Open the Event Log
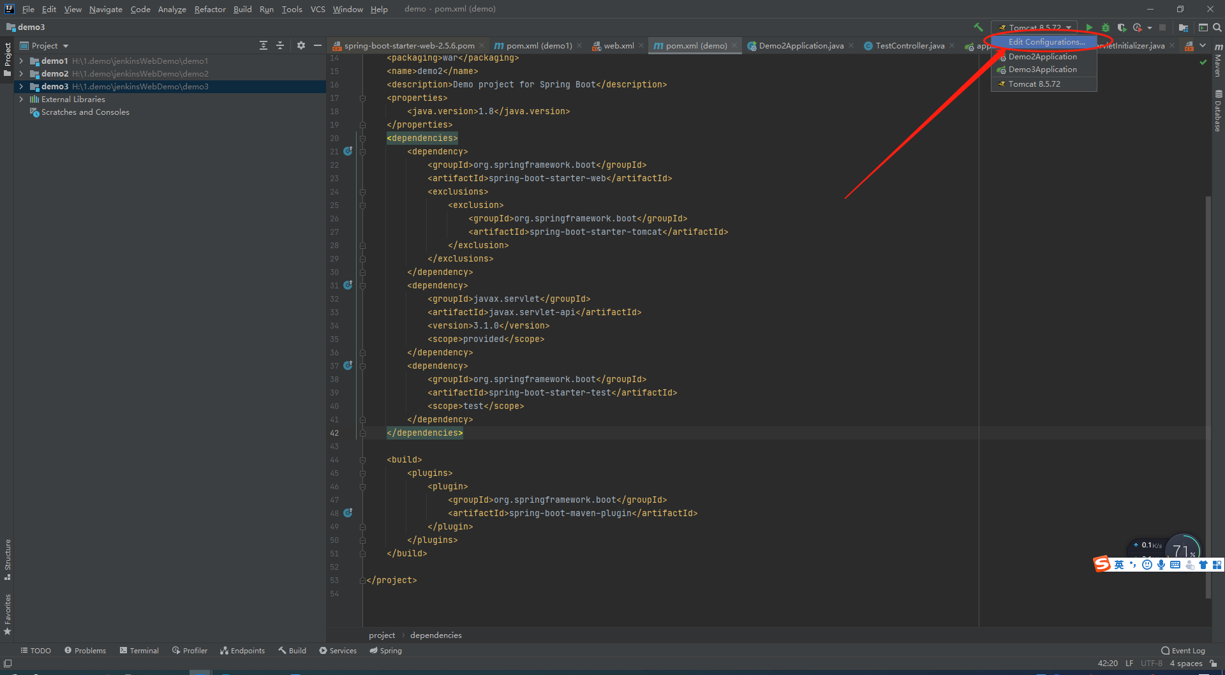The height and width of the screenshot is (675, 1225). pyautogui.click(x=1183, y=651)
